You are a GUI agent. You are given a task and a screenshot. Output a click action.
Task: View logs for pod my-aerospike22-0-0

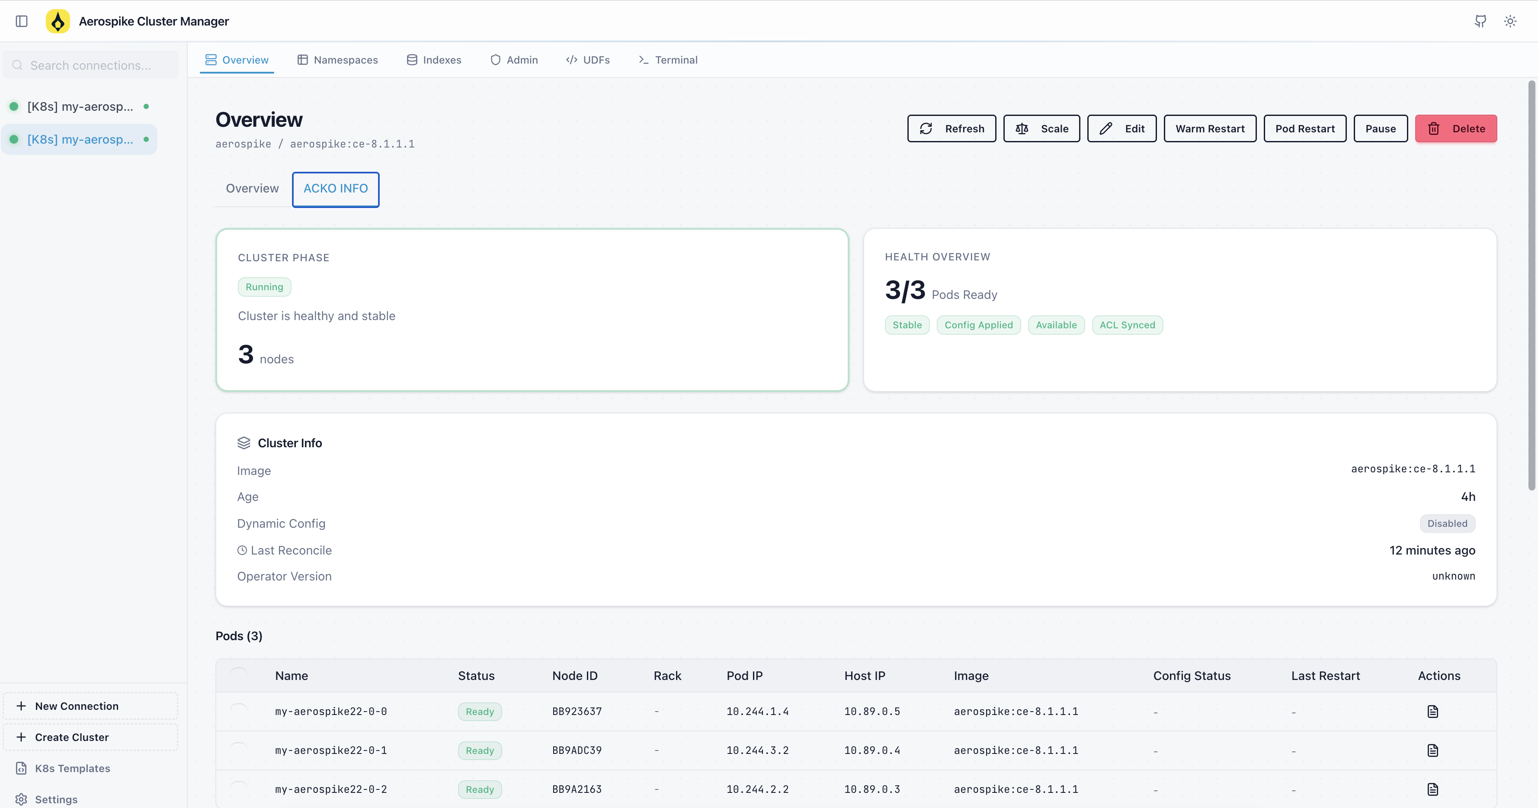[x=1432, y=711]
